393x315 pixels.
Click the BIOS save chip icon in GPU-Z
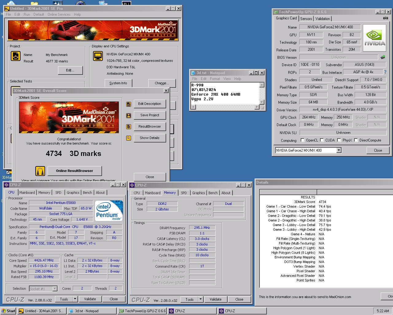(383, 57)
